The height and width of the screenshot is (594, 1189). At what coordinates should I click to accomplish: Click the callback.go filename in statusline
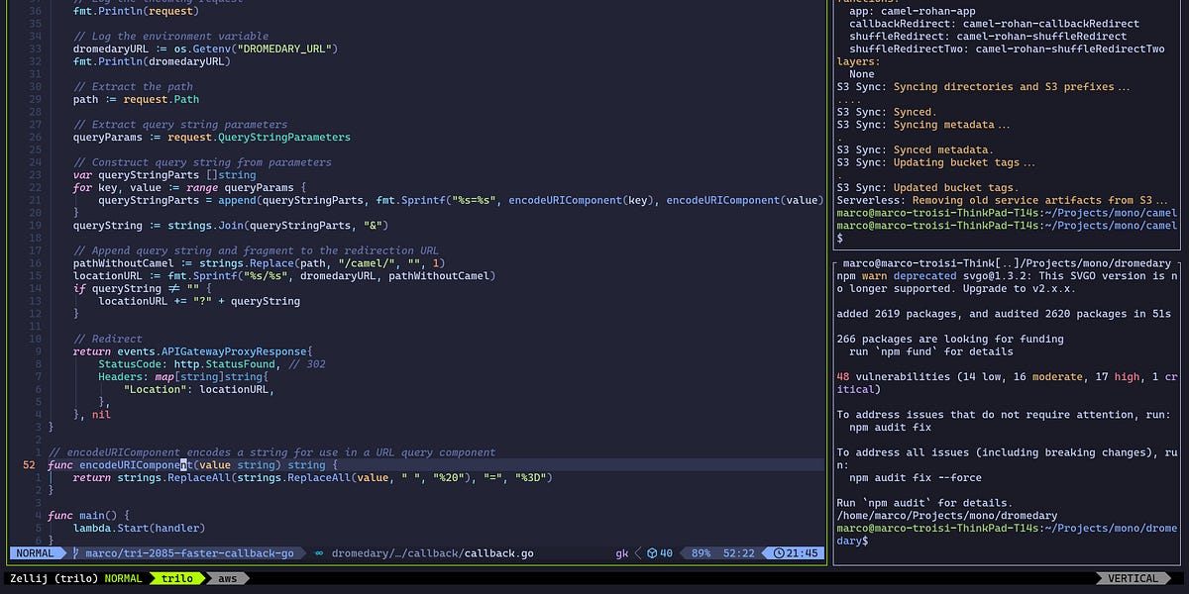pos(498,553)
